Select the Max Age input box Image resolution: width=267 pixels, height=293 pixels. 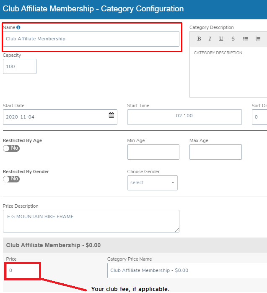[x=215, y=152]
